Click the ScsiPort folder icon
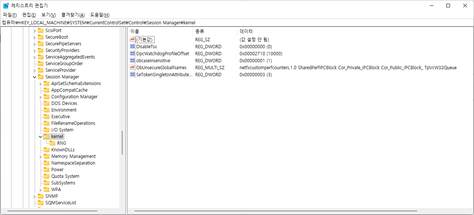 40,31
